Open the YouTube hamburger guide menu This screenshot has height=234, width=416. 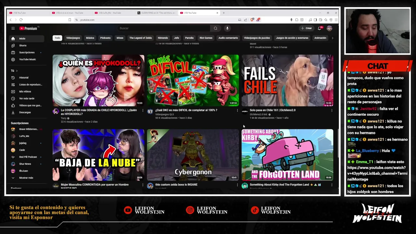click(x=13, y=28)
